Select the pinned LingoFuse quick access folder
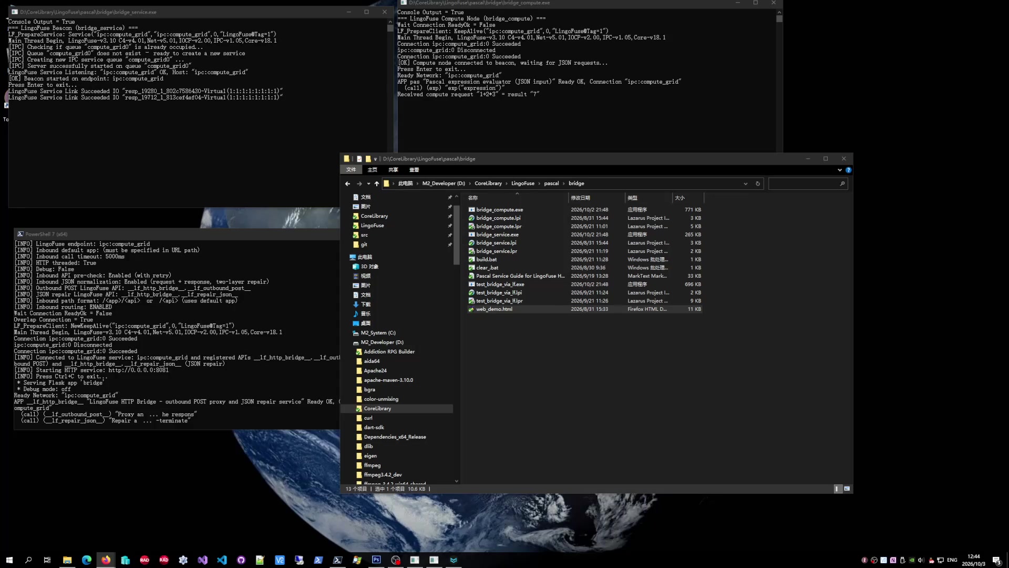1009x568 pixels. 372,226
